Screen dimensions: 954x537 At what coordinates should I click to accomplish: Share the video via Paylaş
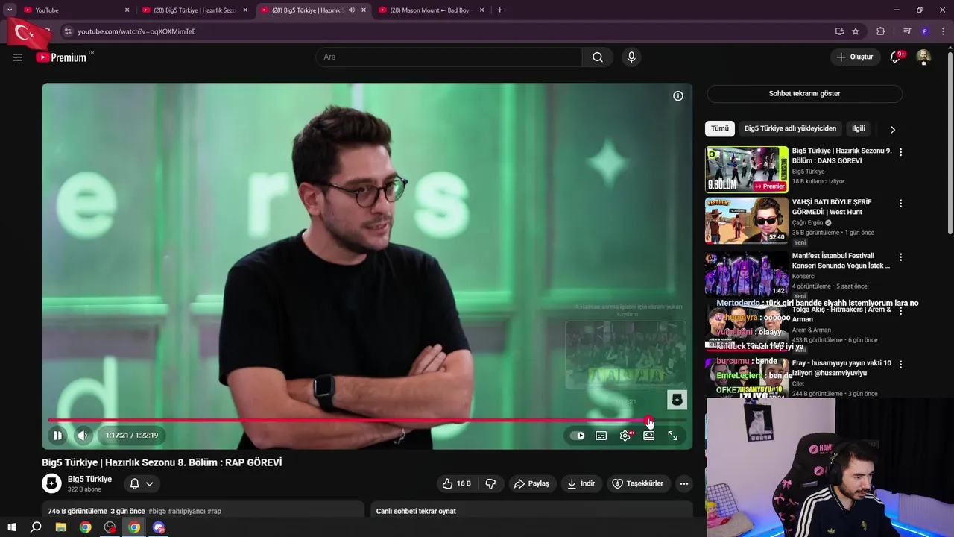click(531, 483)
